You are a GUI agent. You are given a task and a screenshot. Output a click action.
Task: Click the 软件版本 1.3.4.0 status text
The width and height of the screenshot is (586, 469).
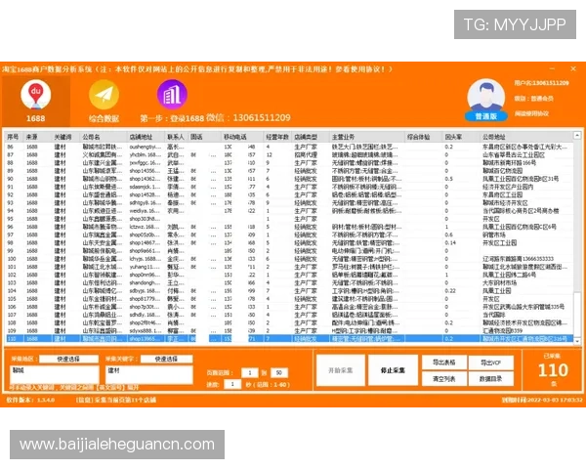(30, 401)
